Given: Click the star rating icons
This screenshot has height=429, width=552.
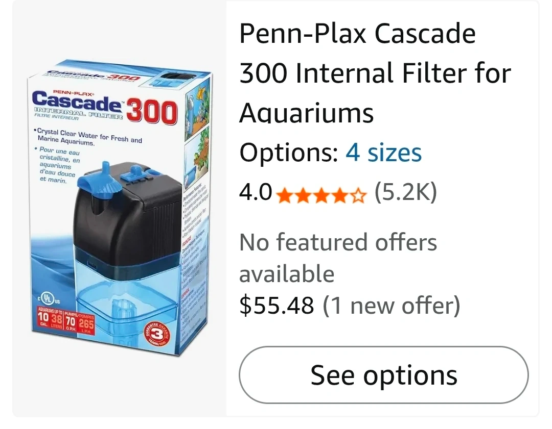Looking at the screenshot, I should 321,195.
